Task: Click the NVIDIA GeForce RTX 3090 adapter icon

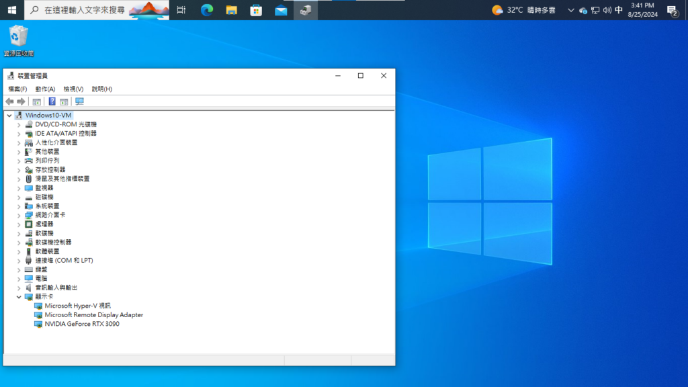Action: 38,325
